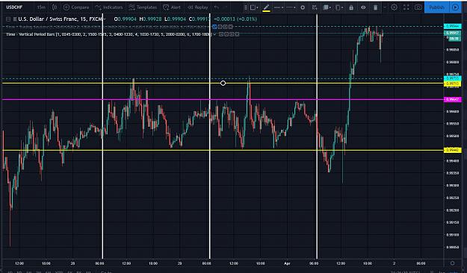Click the Apr date on time axis
This screenshot has height=273, width=467.
pyautogui.click(x=287, y=263)
